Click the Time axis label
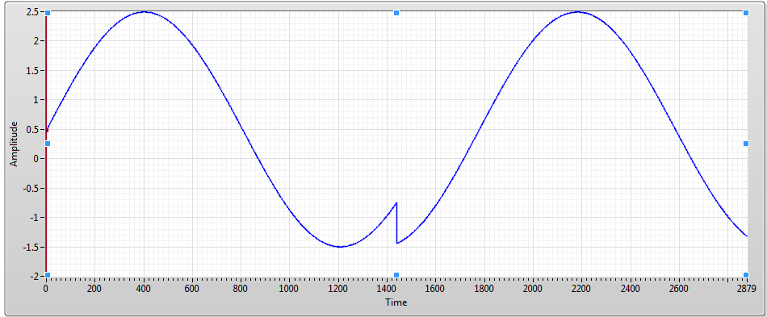 [396, 302]
